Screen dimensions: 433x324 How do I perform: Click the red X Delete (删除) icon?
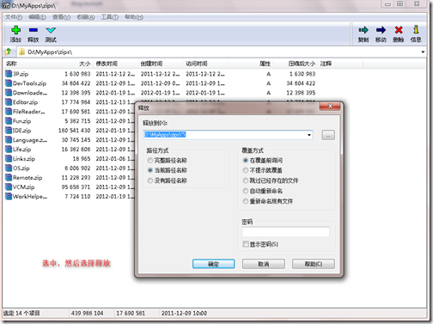click(399, 30)
